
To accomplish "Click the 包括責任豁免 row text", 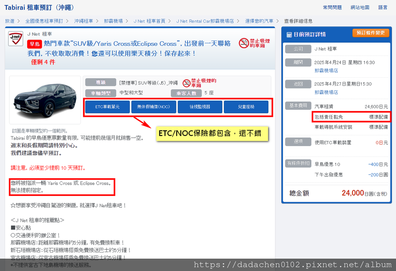I will [x=329, y=117].
